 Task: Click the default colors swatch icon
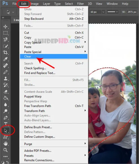click(x=3, y=162)
